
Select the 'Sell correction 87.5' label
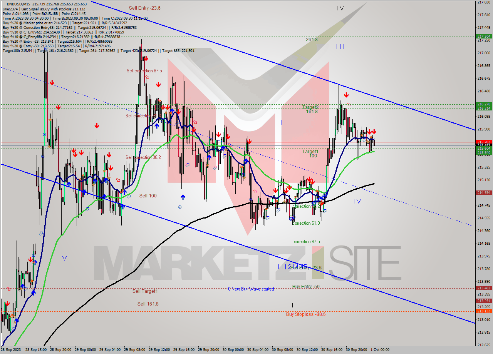[144, 71]
